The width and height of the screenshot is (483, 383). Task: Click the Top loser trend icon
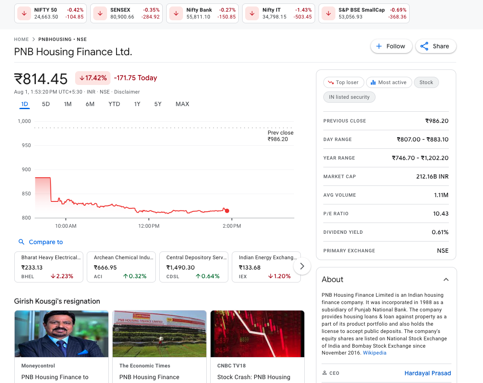[x=331, y=82]
